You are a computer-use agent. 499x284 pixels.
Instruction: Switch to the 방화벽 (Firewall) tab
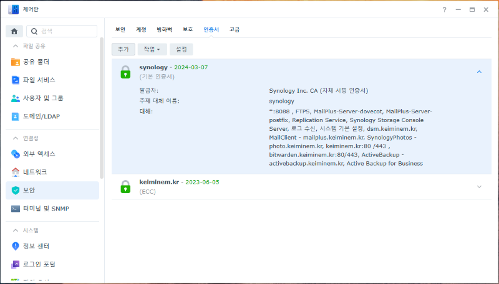[x=164, y=29]
